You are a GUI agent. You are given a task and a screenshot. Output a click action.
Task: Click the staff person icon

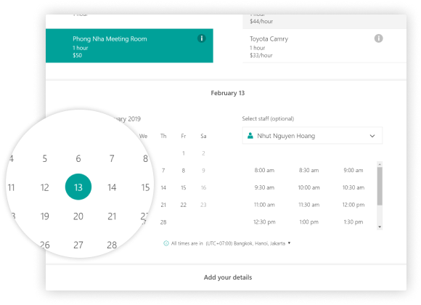click(250, 136)
